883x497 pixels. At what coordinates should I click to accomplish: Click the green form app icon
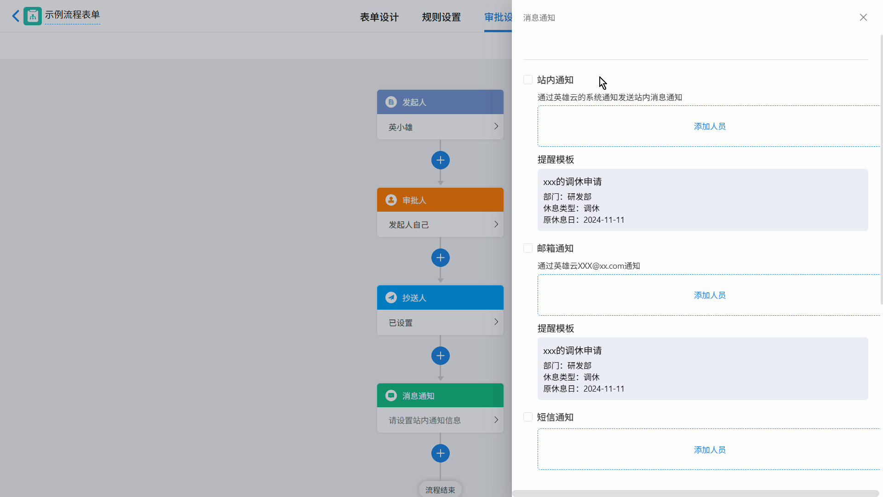(33, 16)
